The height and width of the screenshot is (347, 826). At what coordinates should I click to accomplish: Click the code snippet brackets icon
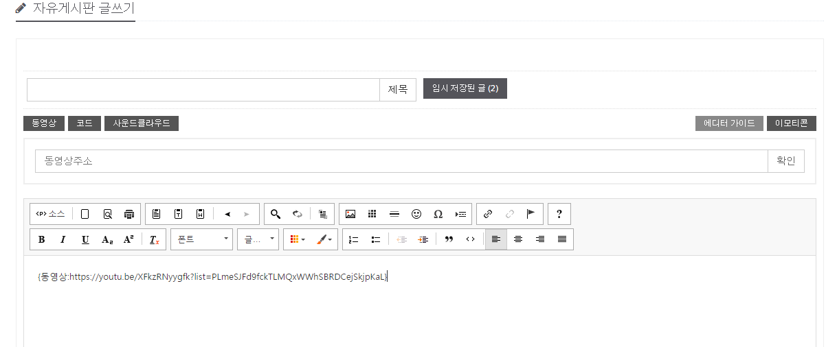(471, 239)
